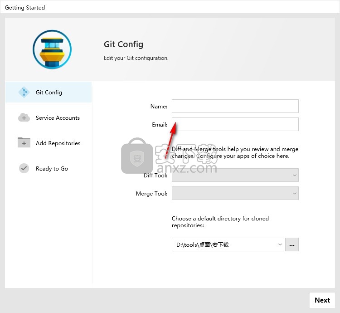
Task: Focus the Name input field
Action: [x=235, y=106]
